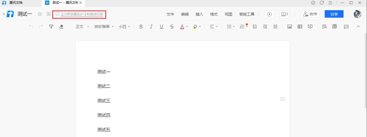Screen dimensions: 367x137
Task: Start presentation play button
Action: tap(269, 14)
